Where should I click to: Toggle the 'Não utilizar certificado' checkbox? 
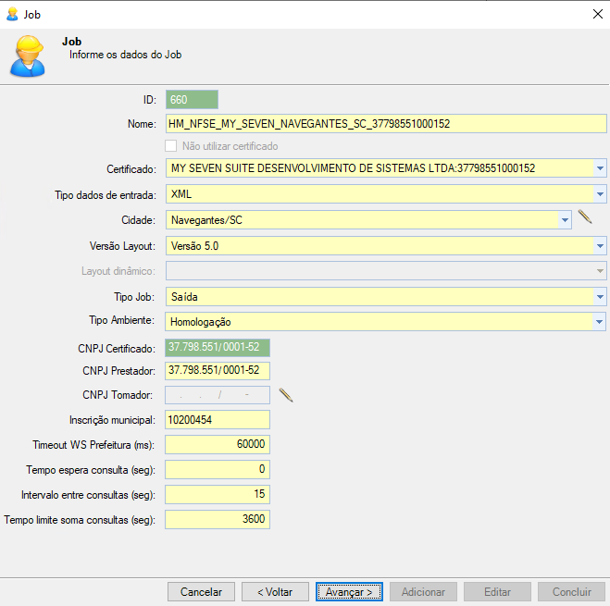point(170,146)
